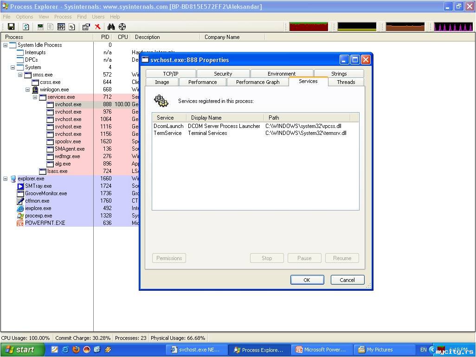Switch to the Image tab
The image size is (476, 357).
tap(162, 82)
